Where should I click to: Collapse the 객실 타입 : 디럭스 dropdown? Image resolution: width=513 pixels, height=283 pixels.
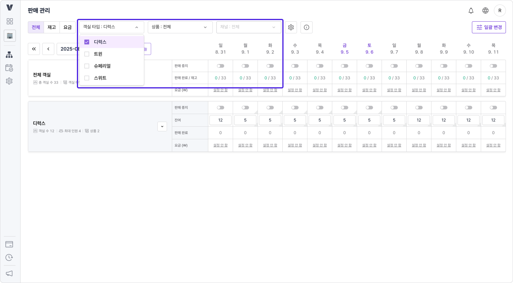pos(112,27)
